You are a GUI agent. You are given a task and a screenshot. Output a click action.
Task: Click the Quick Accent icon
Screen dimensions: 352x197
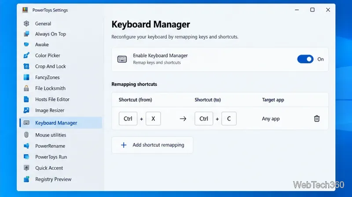(26, 168)
